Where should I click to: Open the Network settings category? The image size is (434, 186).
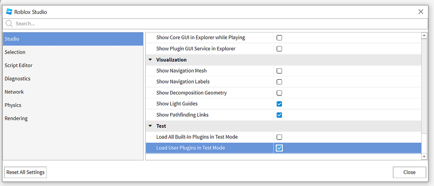pyautogui.click(x=14, y=92)
